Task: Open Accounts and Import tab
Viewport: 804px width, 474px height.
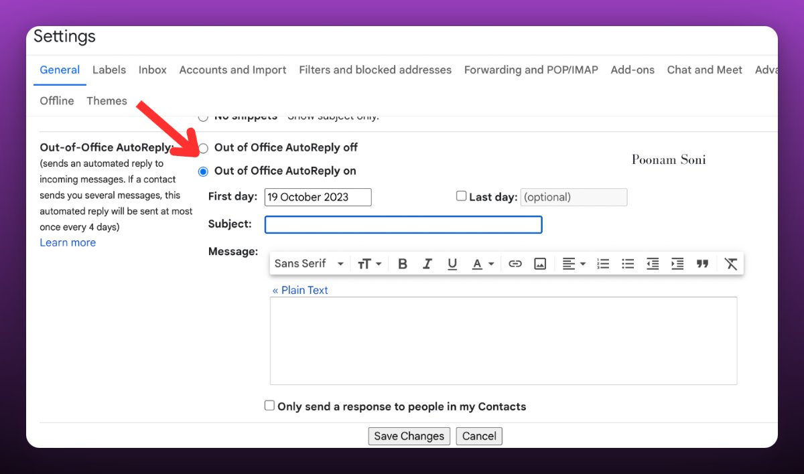Action: (x=232, y=70)
